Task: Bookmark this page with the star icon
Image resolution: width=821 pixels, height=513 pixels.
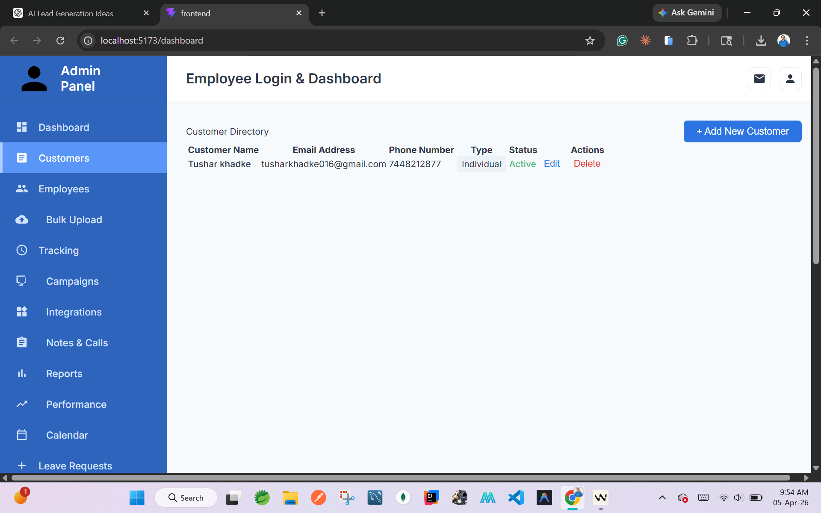Action: [x=590, y=41]
